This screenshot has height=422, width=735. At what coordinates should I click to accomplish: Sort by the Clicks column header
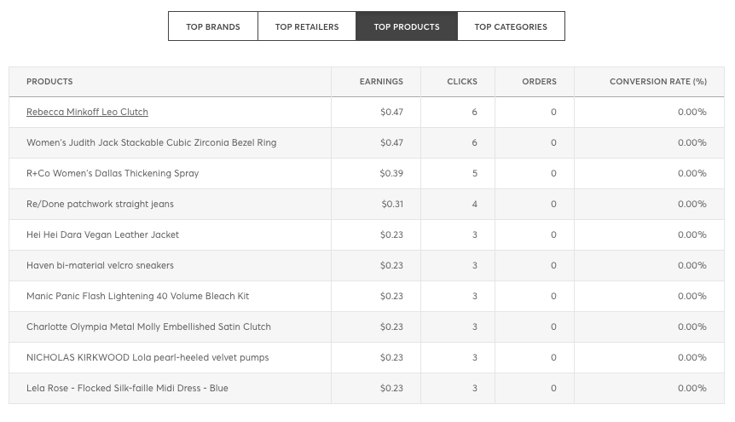click(x=462, y=82)
